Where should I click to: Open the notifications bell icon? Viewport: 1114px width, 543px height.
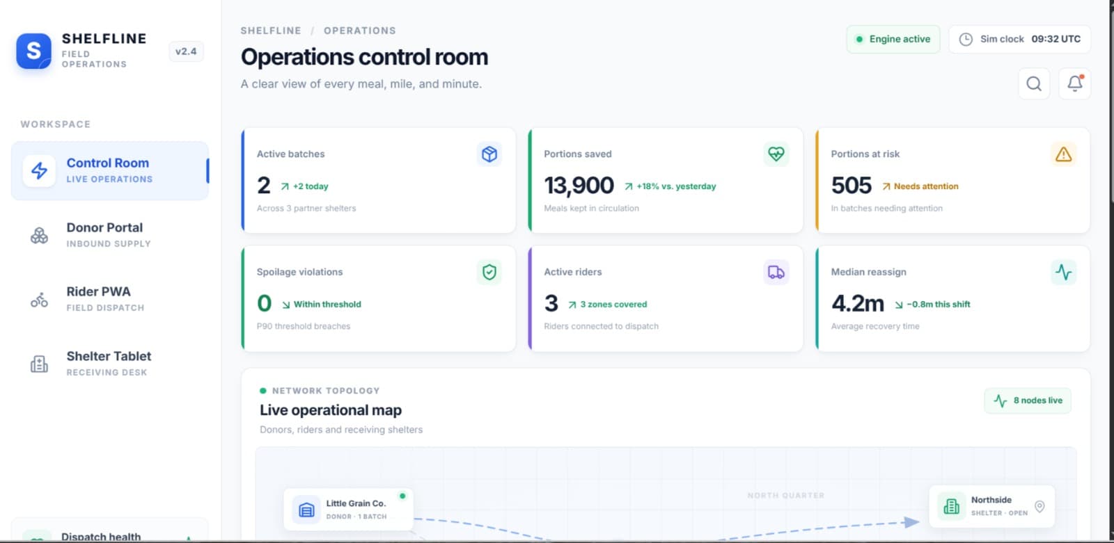(x=1074, y=83)
